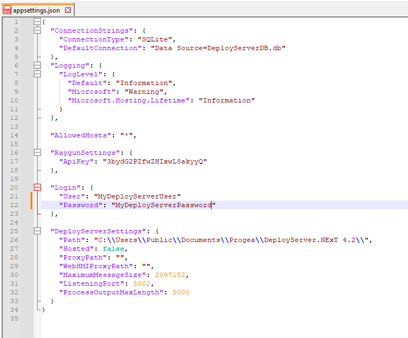The height and width of the screenshot is (338, 408).
Task: Click the Path value containing Progea
Action: [231, 240]
